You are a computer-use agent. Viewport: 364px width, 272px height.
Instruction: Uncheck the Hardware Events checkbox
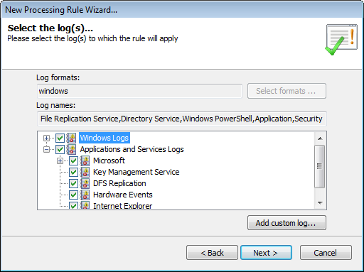point(73,195)
